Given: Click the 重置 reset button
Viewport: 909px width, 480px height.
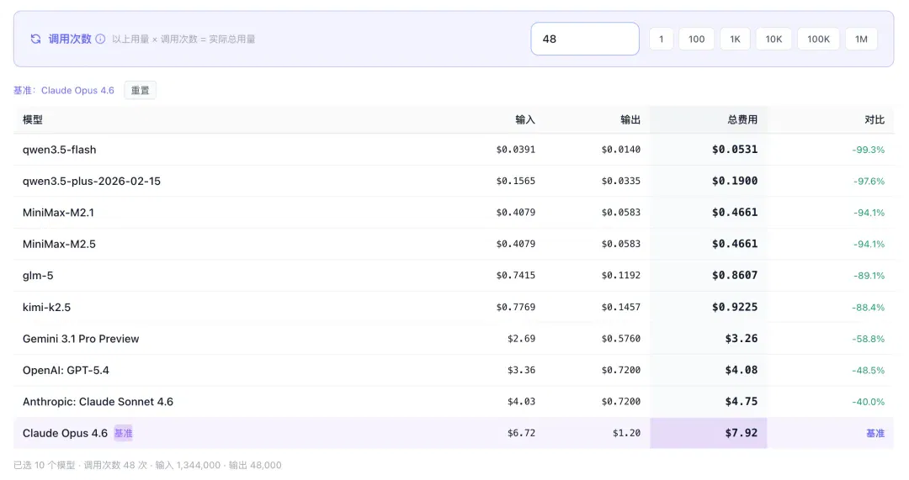Looking at the screenshot, I should click(140, 90).
